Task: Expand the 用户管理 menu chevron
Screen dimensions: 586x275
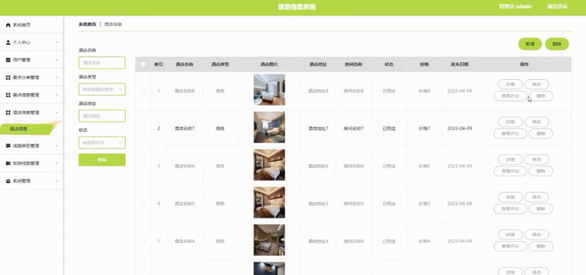Action: tap(57, 60)
